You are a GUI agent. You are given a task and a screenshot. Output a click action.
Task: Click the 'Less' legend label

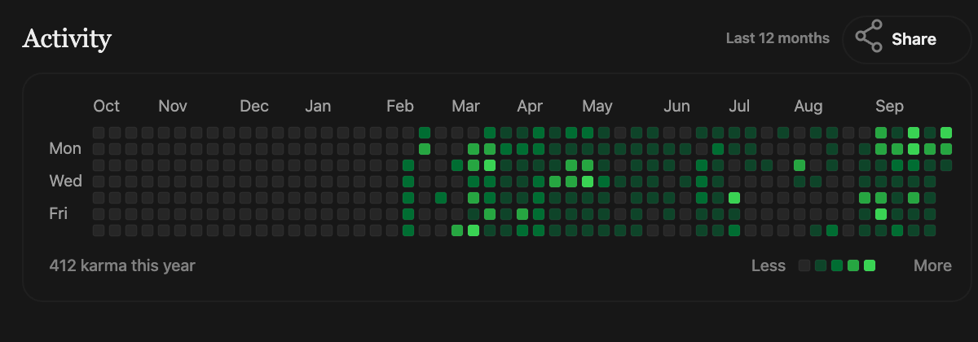[x=769, y=265]
